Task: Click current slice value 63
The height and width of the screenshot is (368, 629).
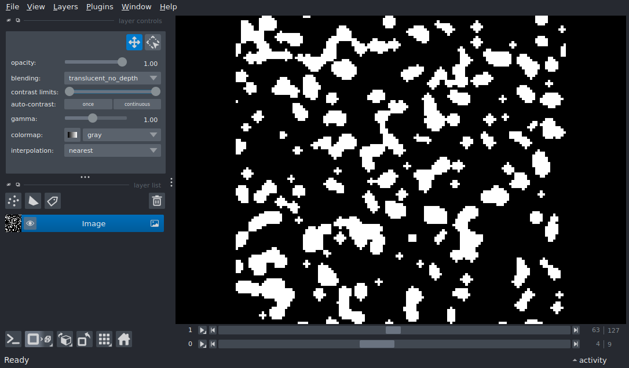Action: [596, 330]
